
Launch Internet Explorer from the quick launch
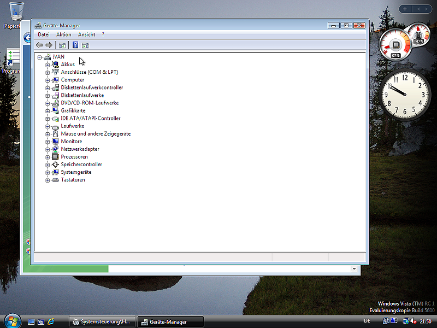click(51, 321)
